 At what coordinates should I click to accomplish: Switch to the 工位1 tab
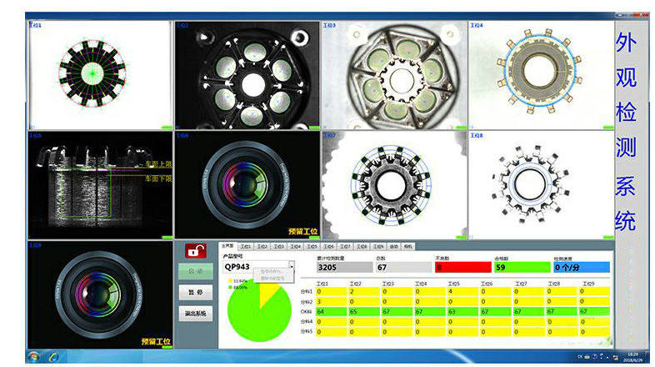click(x=246, y=247)
